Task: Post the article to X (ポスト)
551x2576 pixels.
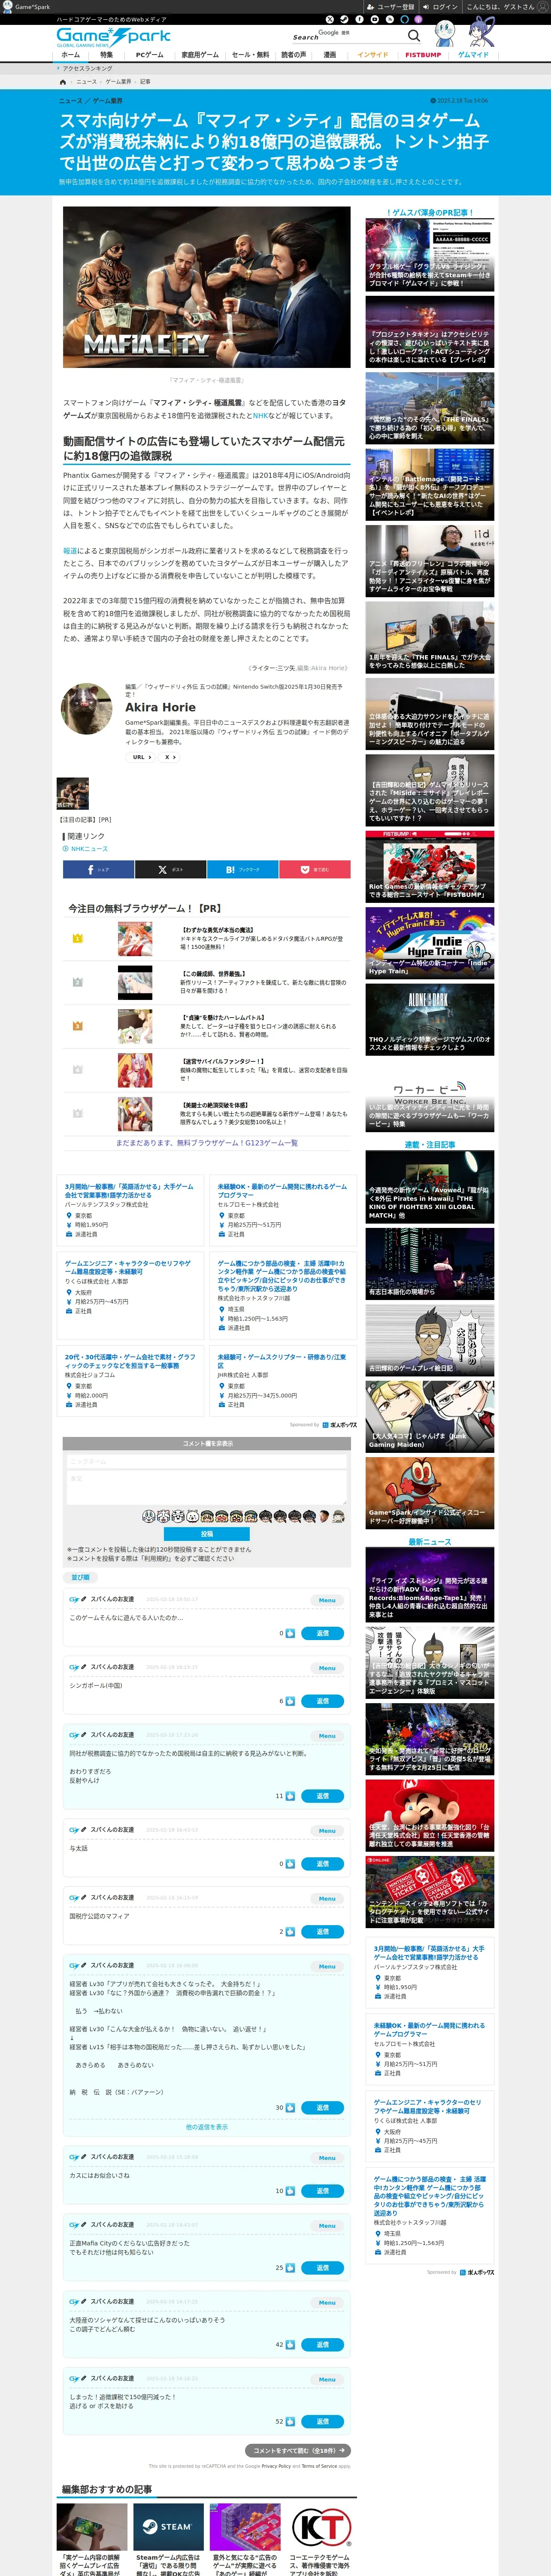Action: (170, 869)
